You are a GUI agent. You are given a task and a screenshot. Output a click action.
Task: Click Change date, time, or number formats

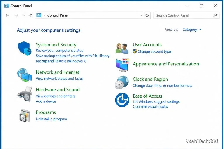click(x=162, y=86)
